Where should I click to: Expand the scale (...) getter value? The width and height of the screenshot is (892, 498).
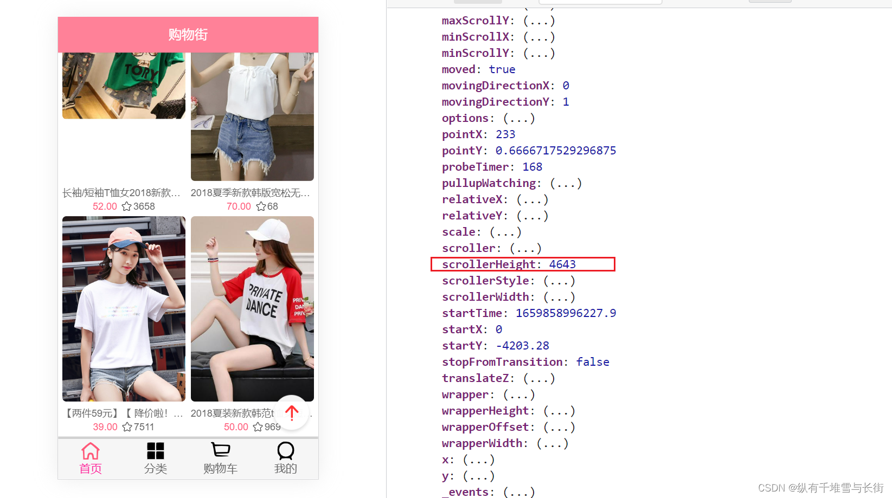coord(505,232)
